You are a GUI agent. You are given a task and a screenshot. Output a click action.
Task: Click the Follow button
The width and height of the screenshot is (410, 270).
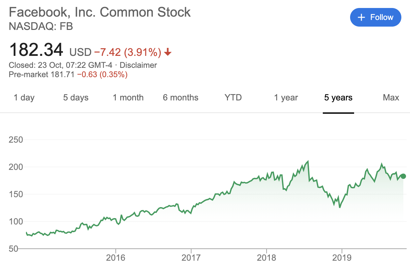point(375,17)
